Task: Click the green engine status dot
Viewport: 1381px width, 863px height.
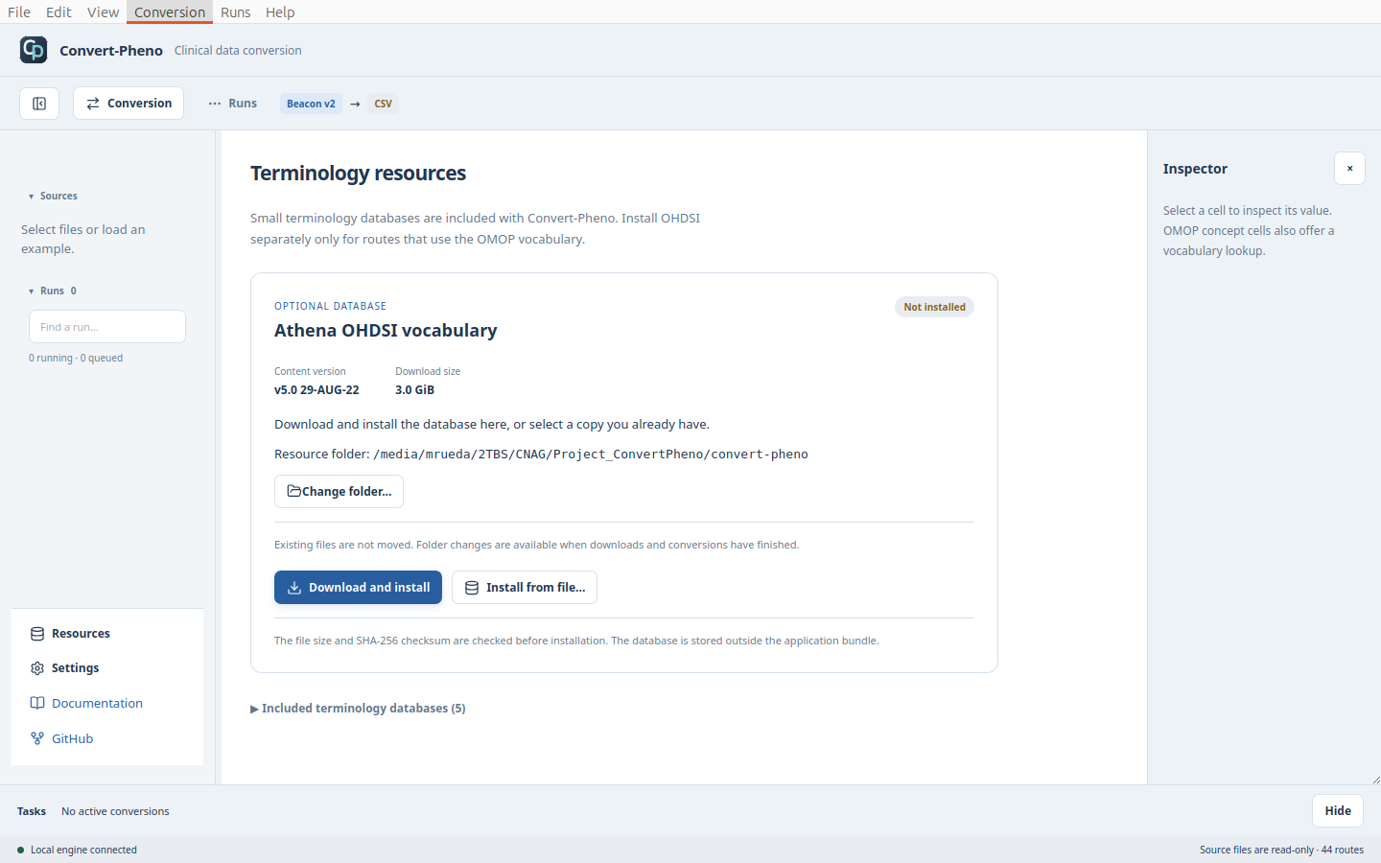Action: coord(20,851)
